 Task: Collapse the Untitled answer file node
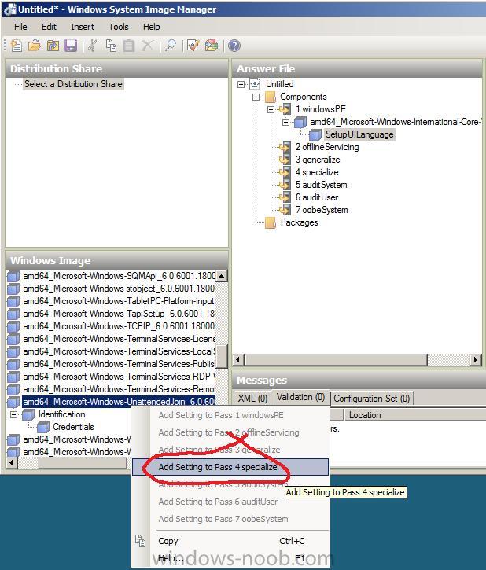click(x=241, y=84)
